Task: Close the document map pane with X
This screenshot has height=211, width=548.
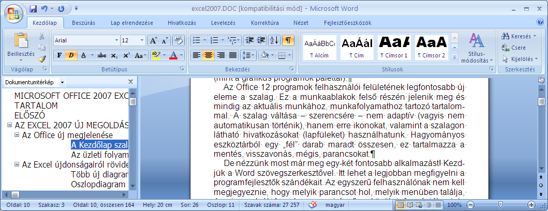Action: tap(131, 82)
